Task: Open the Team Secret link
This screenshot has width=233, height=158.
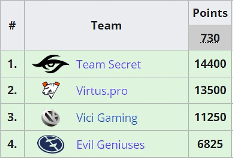Action: 109,64
